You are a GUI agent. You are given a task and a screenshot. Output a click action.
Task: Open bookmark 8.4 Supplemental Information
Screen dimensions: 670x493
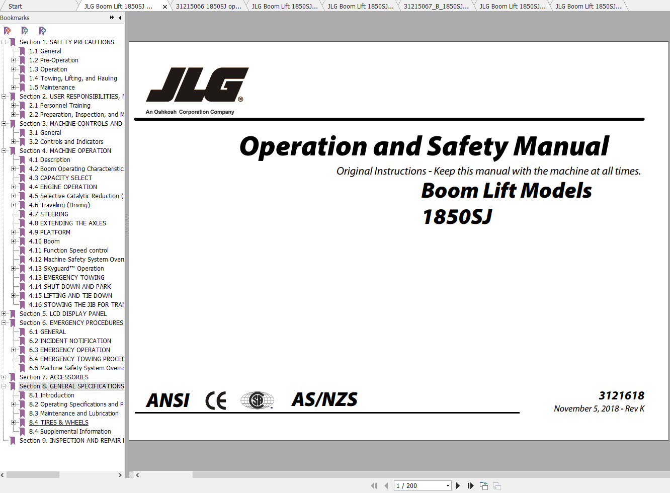tap(70, 432)
